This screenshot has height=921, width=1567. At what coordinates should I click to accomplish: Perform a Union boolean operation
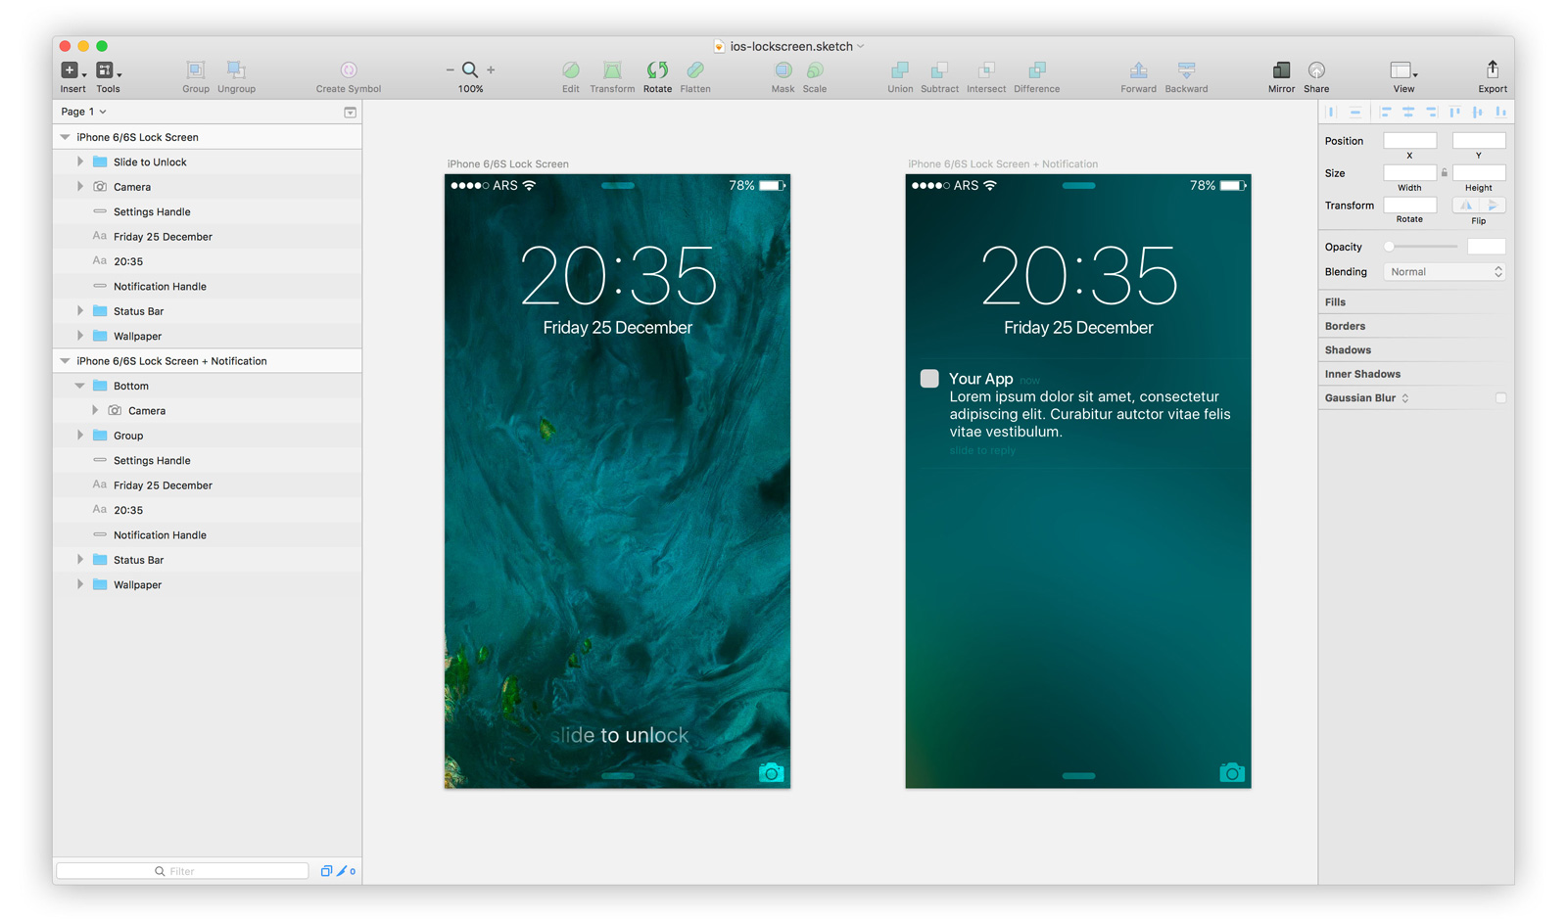(899, 70)
